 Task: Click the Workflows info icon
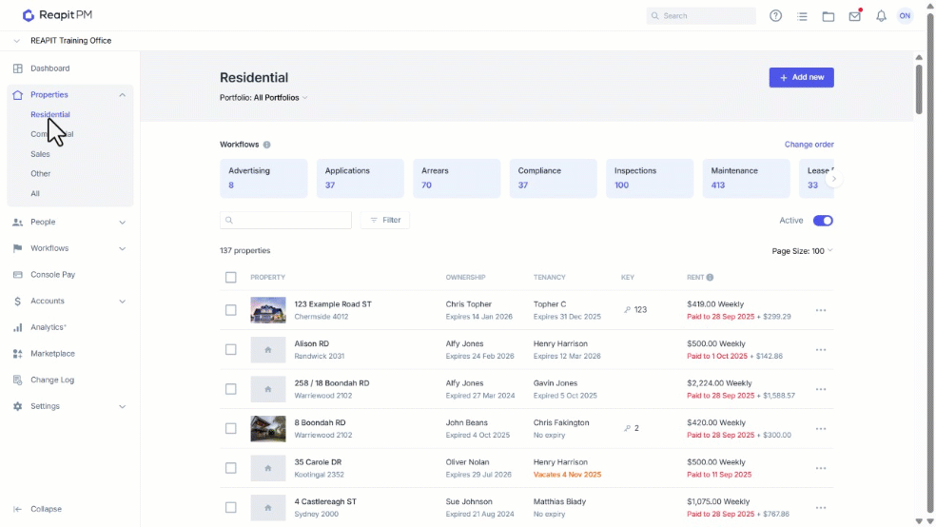pyautogui.click(x=267, y=145)
